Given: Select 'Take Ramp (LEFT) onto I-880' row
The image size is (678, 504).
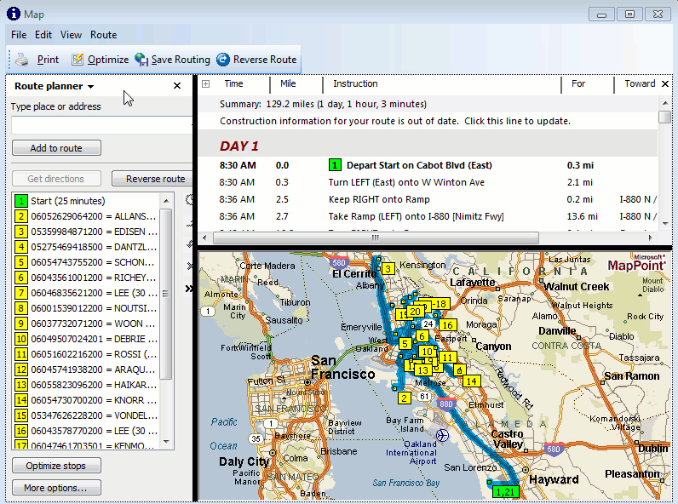Looking at the screenshot, I should click(x=416, y=216).
